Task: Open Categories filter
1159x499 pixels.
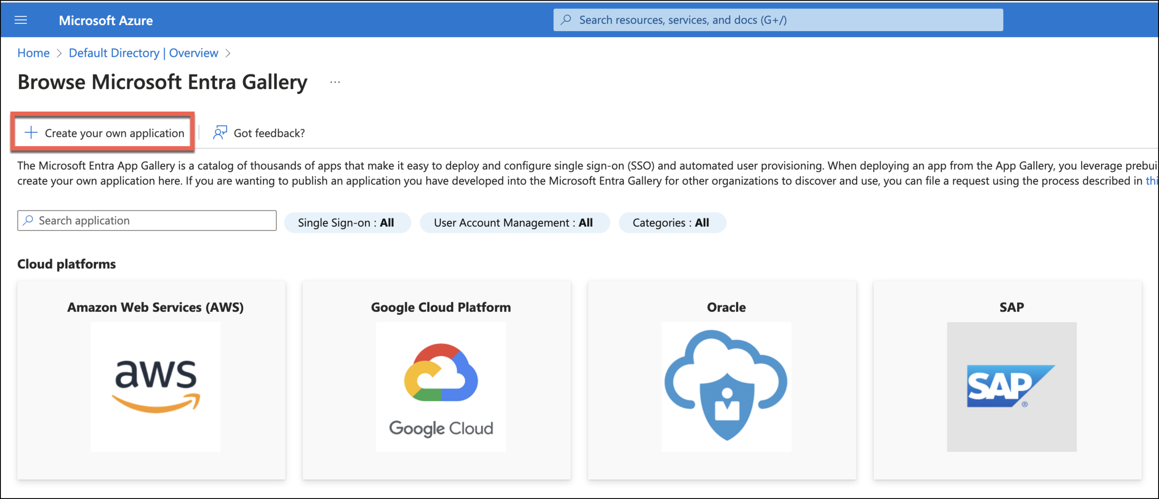Action: coord(672,223)
